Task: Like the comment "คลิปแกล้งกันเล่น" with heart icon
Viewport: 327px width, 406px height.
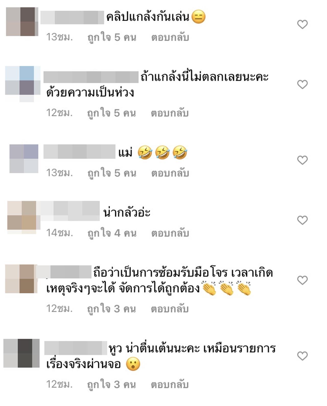Action: tap(302, 24)
